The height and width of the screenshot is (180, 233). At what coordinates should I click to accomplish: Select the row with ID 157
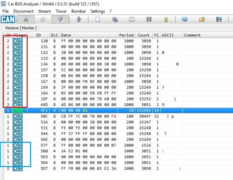pos(119,70)
